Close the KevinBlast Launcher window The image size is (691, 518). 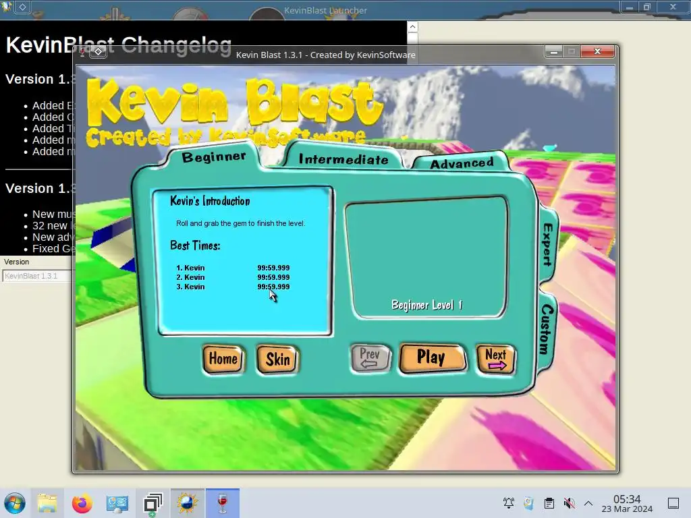[x=673, y=7]
